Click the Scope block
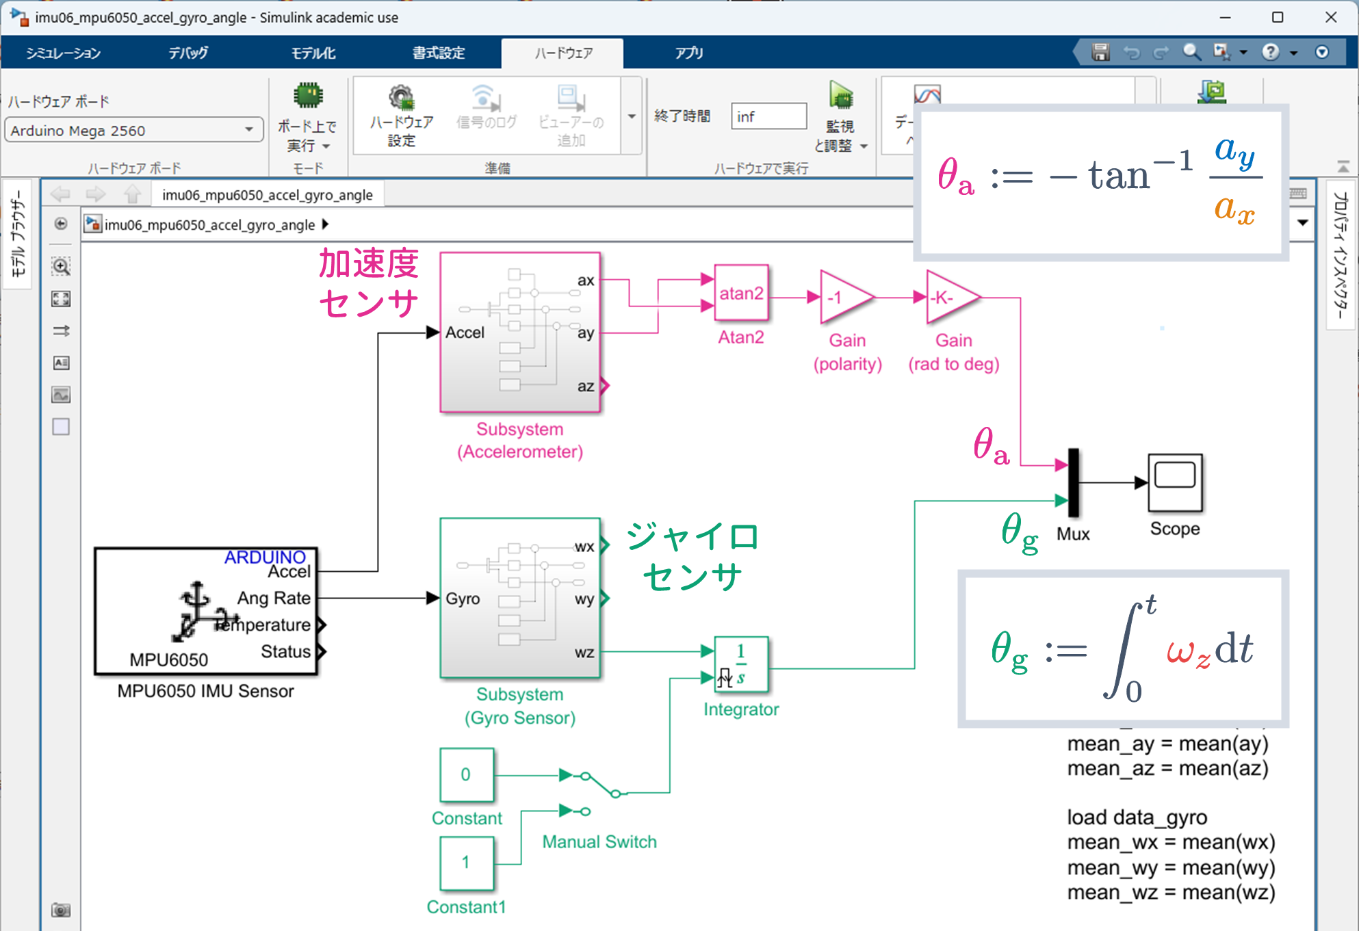Image resolution: width=1359 pixels, height=931 pixels. click(1174, 483)
